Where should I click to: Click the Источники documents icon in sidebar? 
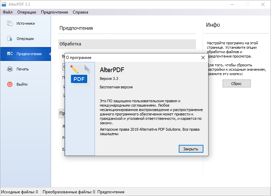(10, 23)
